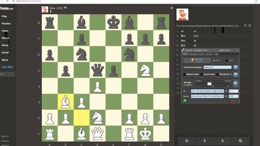
Task: Select the white knight on d2
Action: point(97,118)
